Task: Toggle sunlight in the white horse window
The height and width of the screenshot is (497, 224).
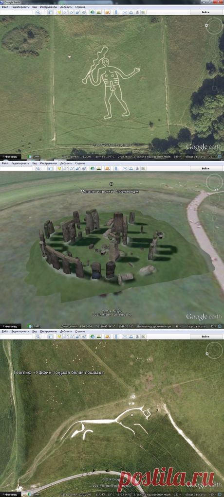Action: [99, 336]
